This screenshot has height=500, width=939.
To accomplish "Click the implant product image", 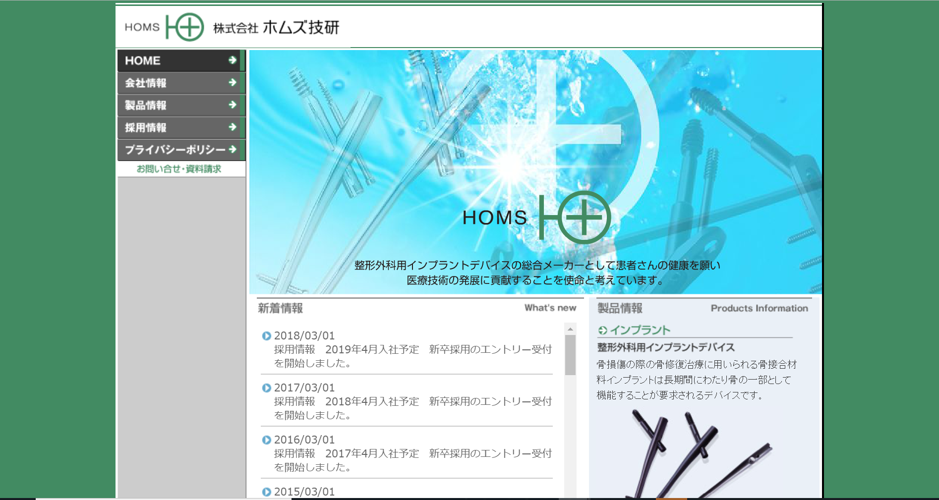I will [700, 453].
